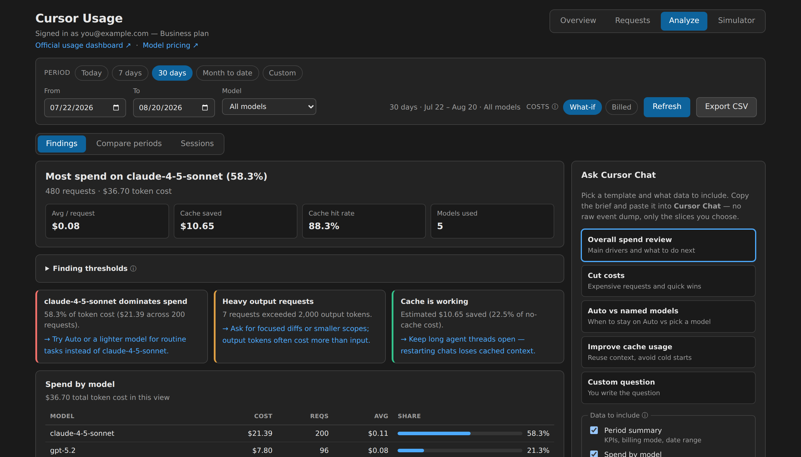Click the COSTS info icon

point(555,107)
